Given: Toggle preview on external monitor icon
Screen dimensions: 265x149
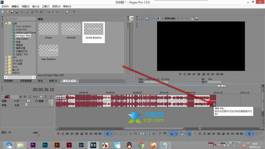Looking at the screenshot, I should point(147,19).
